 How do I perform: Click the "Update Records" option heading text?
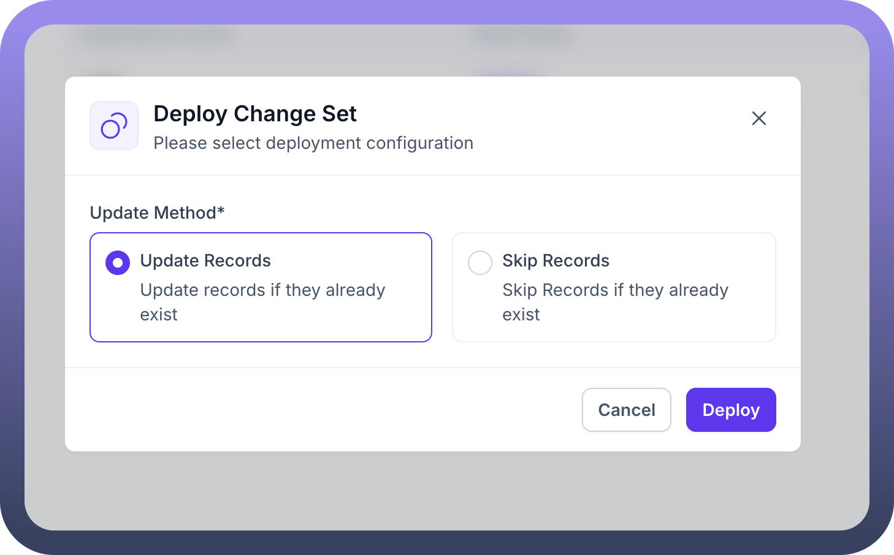(x=205, y=261)
